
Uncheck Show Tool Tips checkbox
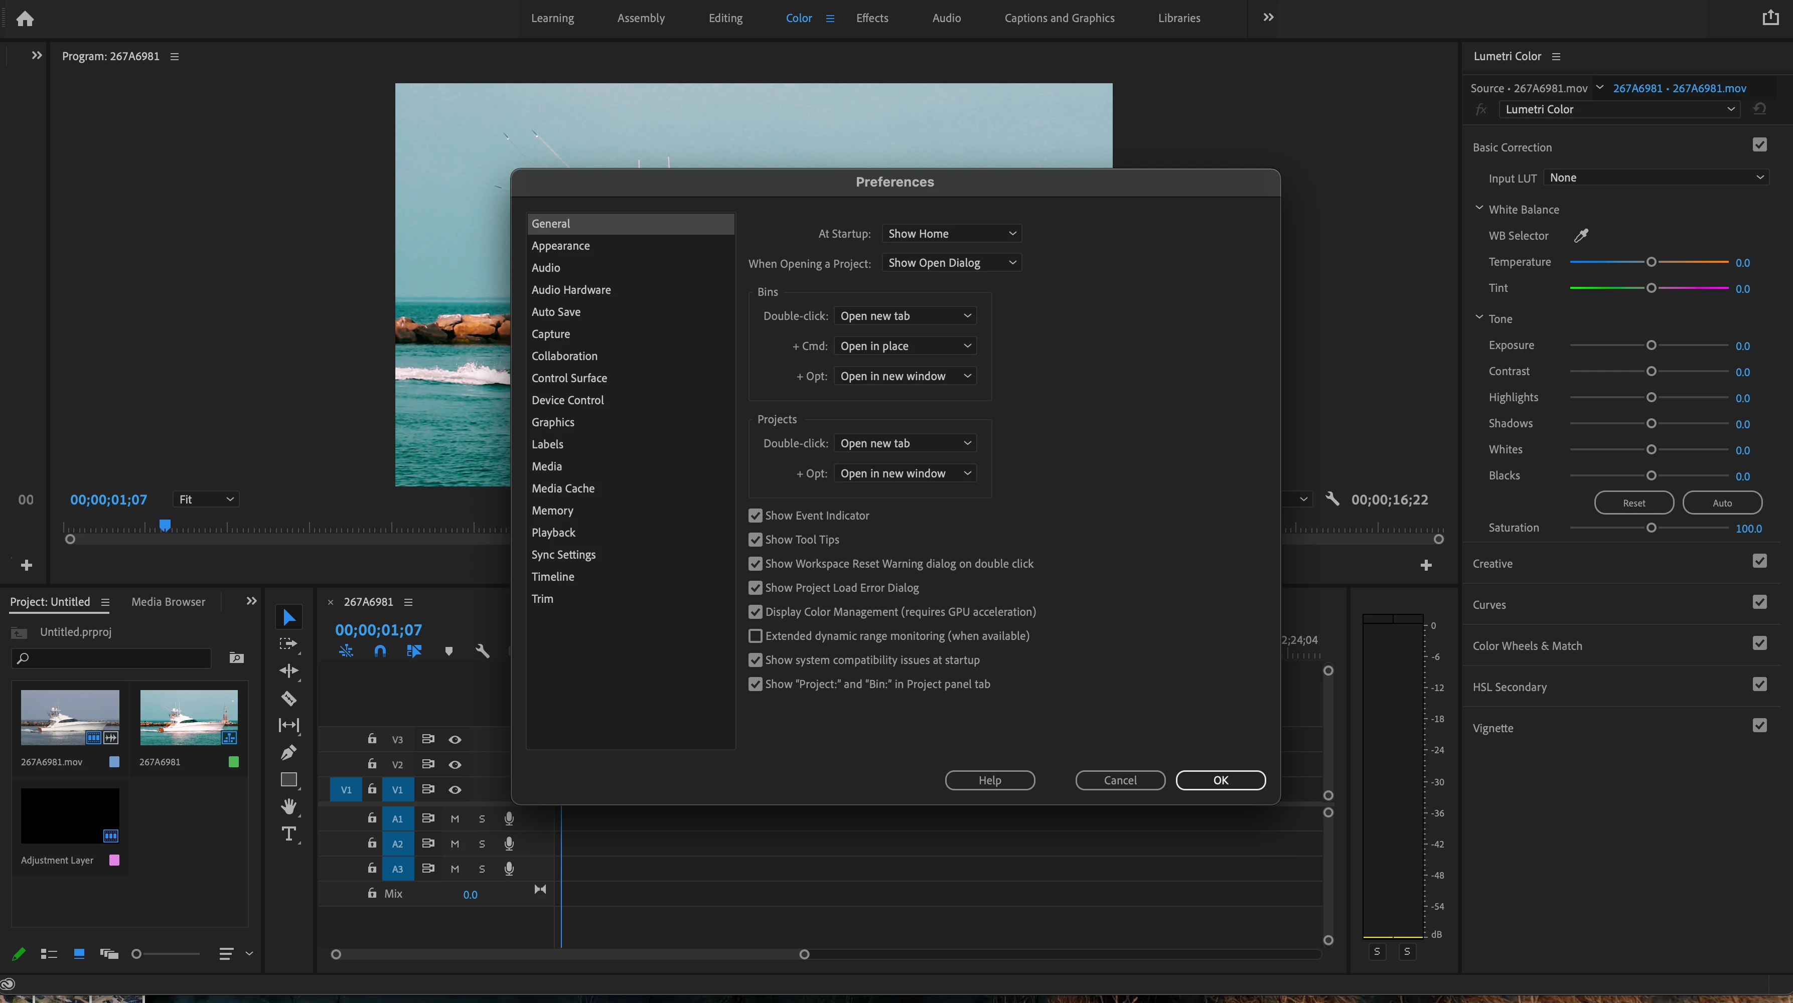pyautogui.click(x=755, y=540)
